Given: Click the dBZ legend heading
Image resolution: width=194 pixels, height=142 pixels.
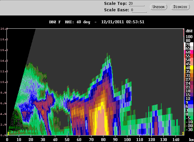Looking at the screenshot, I should [189, 31].
